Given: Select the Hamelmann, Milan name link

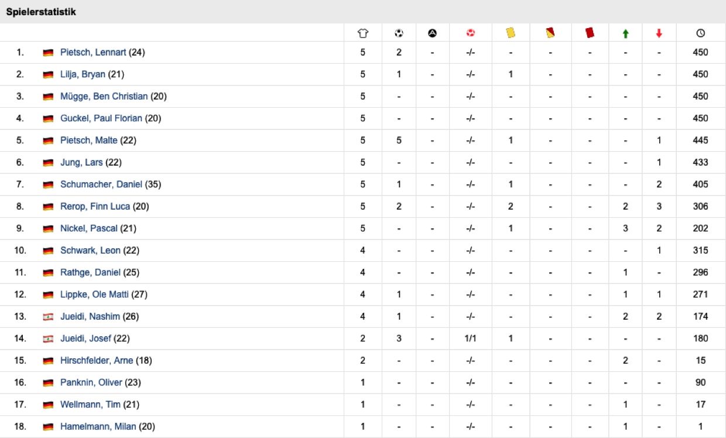Looking at the screenshot, I should tap(98, 427).
